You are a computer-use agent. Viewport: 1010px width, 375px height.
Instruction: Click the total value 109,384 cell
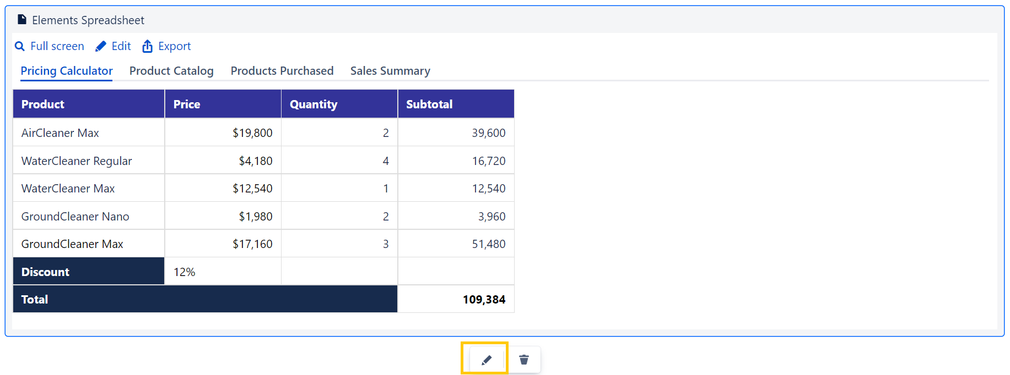pos(456,299)
